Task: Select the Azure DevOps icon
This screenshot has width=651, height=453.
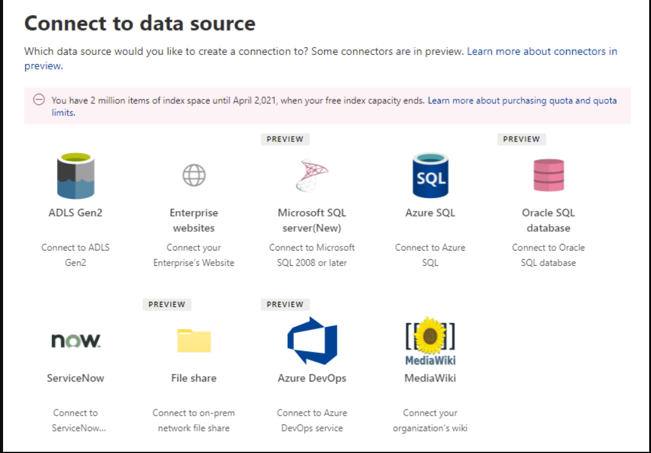Action: pos(312,341)
